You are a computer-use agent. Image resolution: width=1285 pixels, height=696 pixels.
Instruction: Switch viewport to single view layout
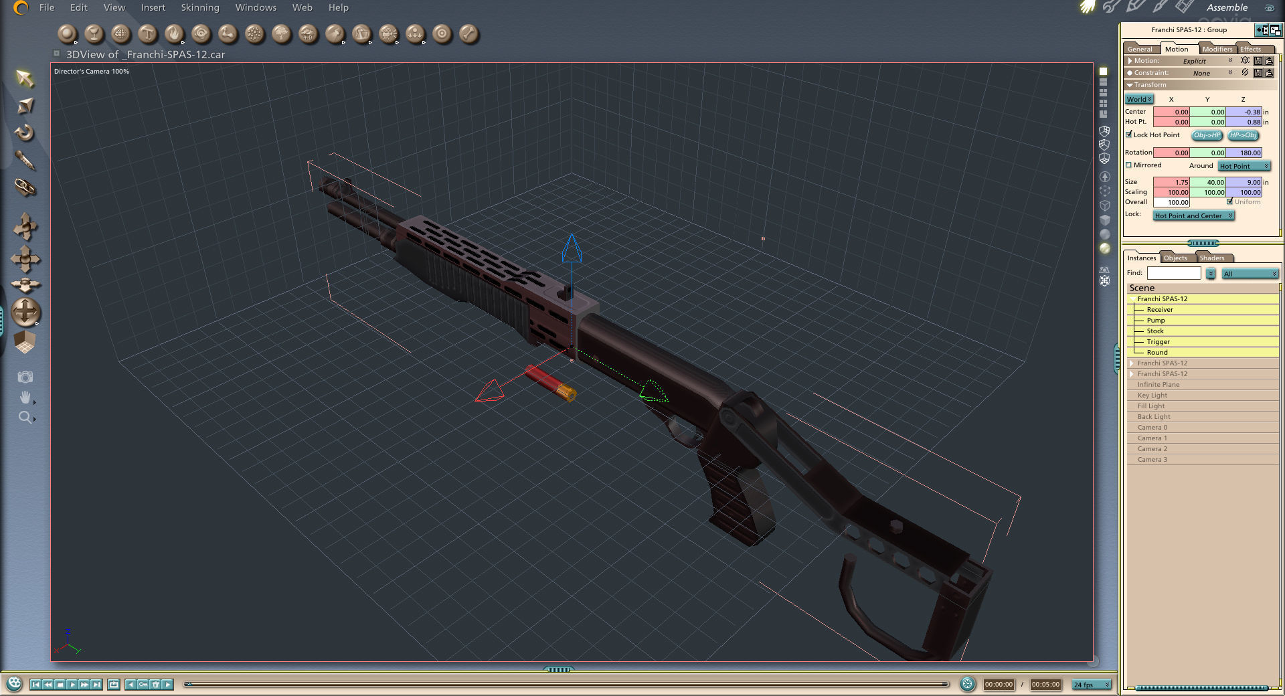(1104, 72)
